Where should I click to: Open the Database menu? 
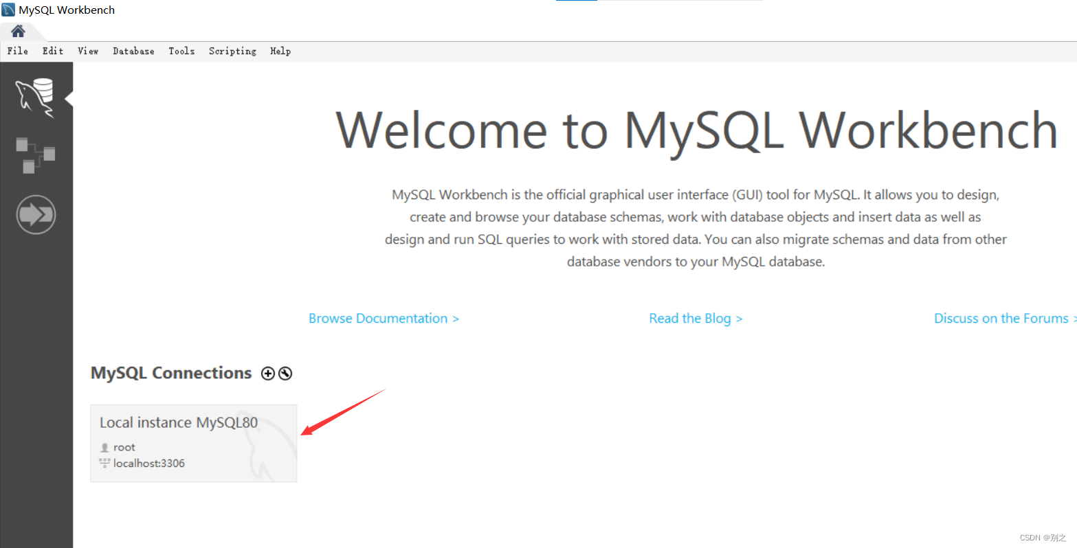pos(133,51)
